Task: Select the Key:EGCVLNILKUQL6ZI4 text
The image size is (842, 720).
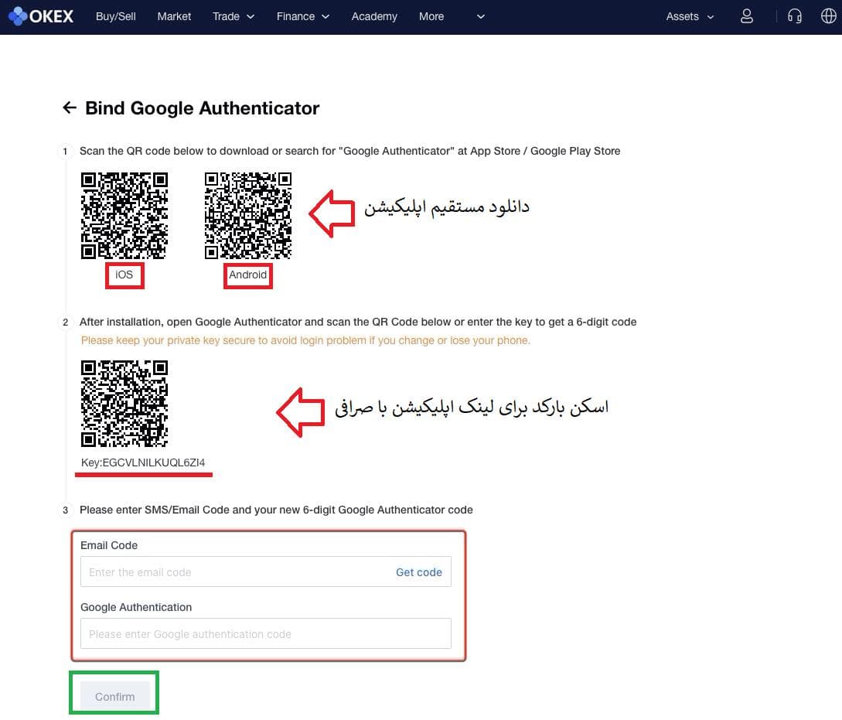Action: (x=143, y=462)
